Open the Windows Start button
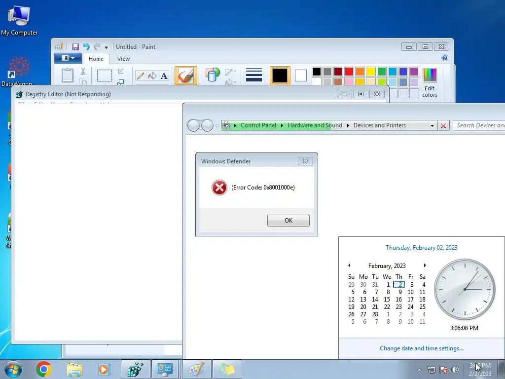Screen dimensions: 505x379 coord(13,369)
